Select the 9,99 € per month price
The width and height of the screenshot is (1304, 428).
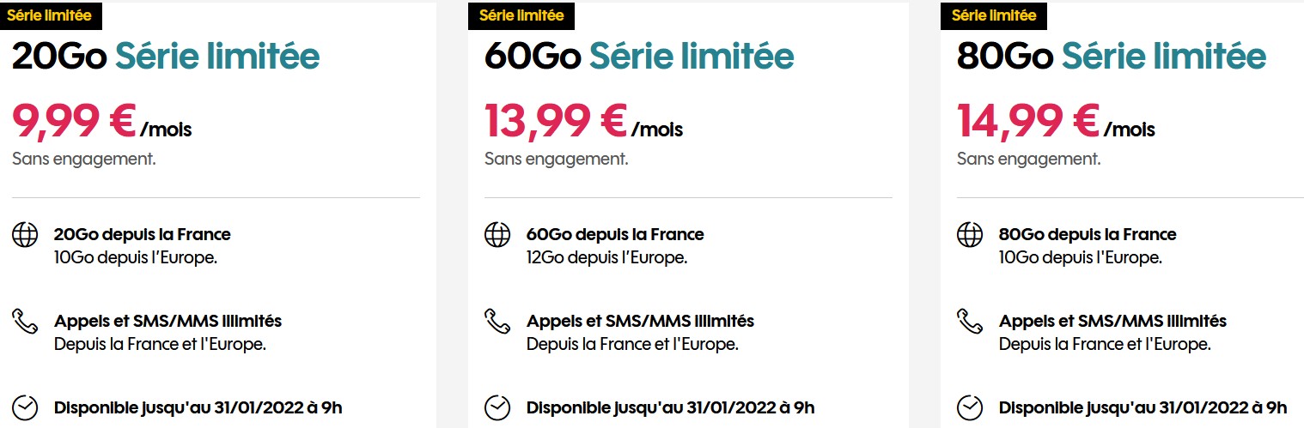(x=101, y=121)
